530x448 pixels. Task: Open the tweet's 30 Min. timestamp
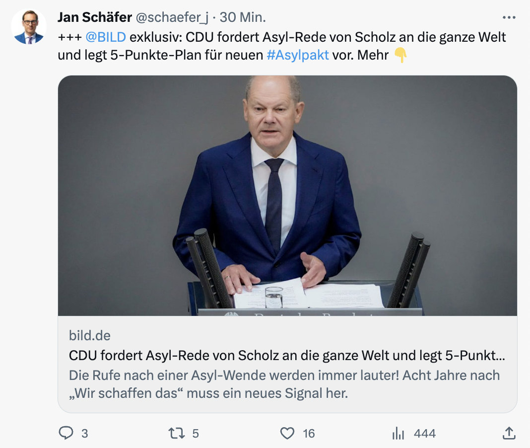click(x=243, y=18)
